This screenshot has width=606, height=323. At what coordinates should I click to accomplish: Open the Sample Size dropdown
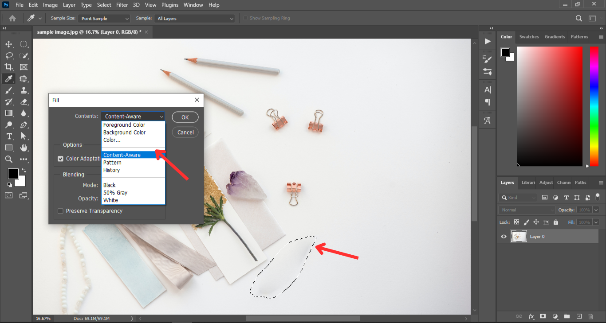tap(104, 19)
